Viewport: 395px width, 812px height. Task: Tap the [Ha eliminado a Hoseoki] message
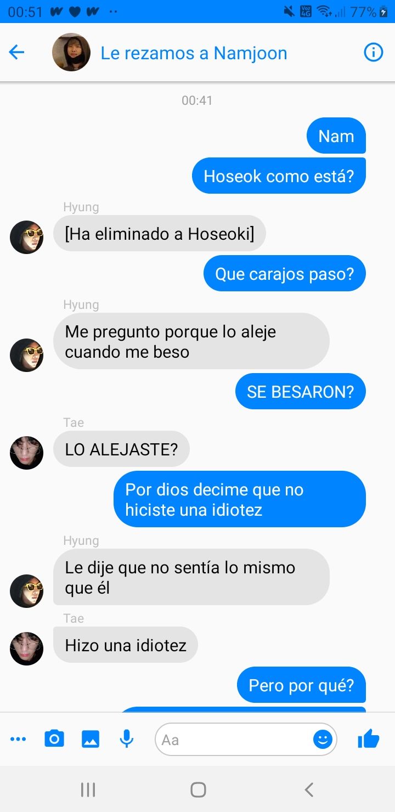click(x=160, y=234)
